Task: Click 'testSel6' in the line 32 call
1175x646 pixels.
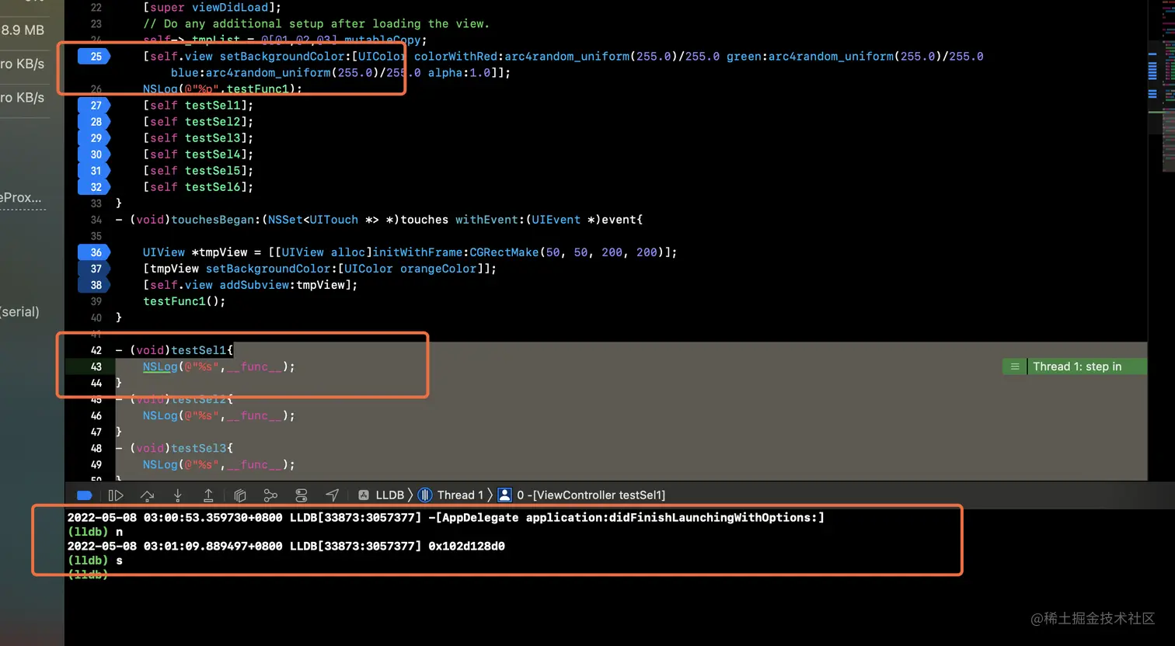Action: pos(212,187)
